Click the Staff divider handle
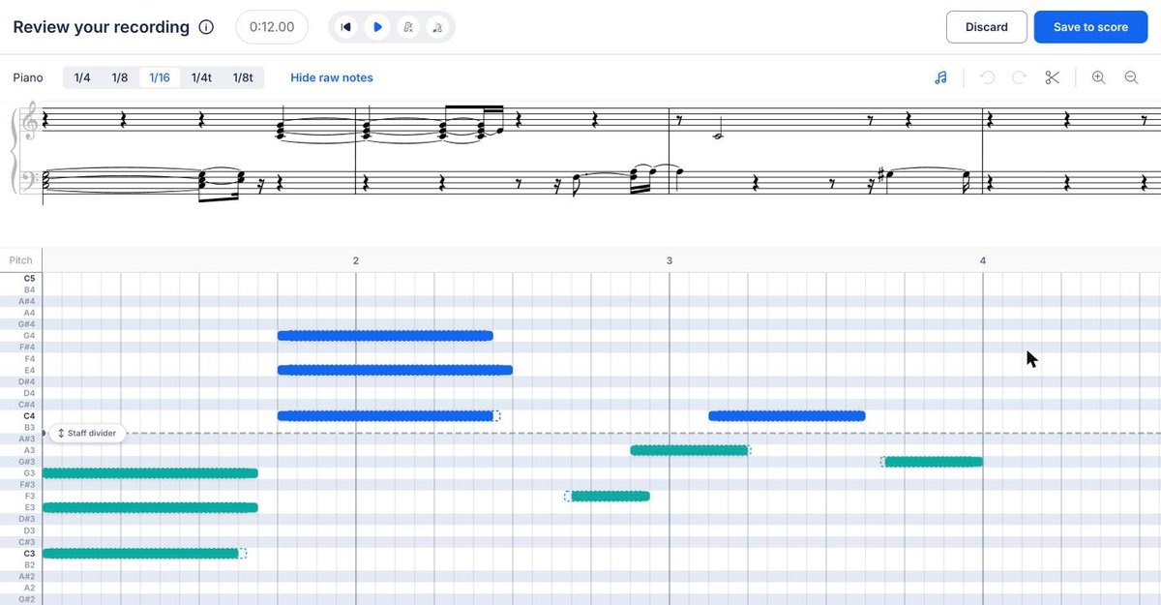Image resolution: width=1161 pixels, height=605 pixels. (88, 433)
